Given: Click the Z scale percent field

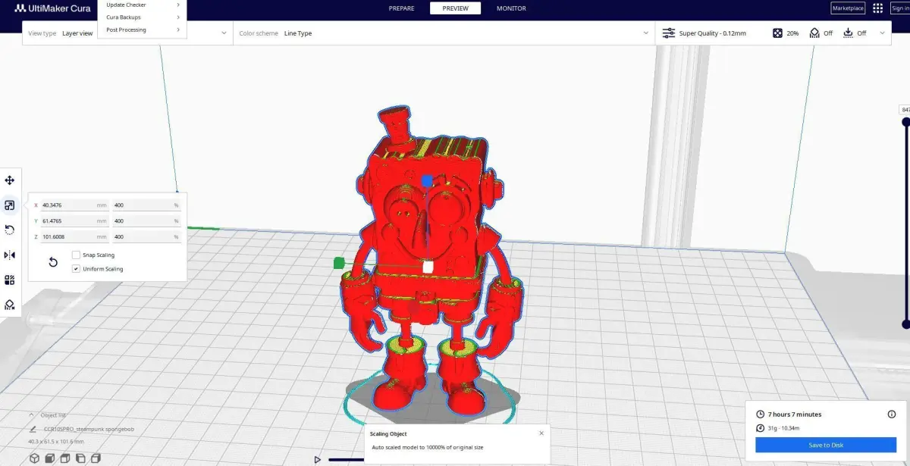Looking at the screenshot, I should [x=146, y=237].
